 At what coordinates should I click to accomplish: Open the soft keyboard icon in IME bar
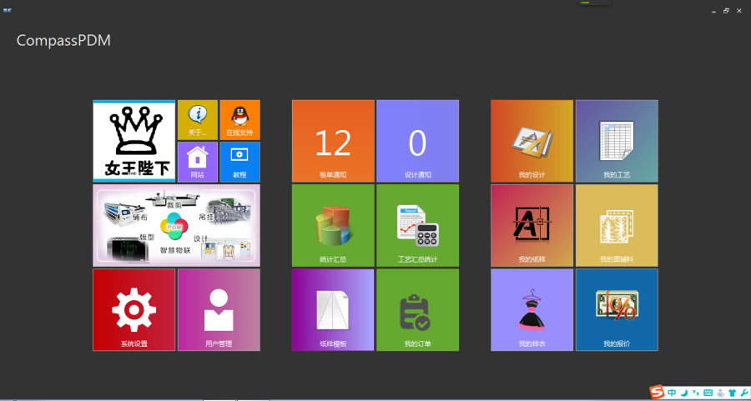click(x=708, y=393)
